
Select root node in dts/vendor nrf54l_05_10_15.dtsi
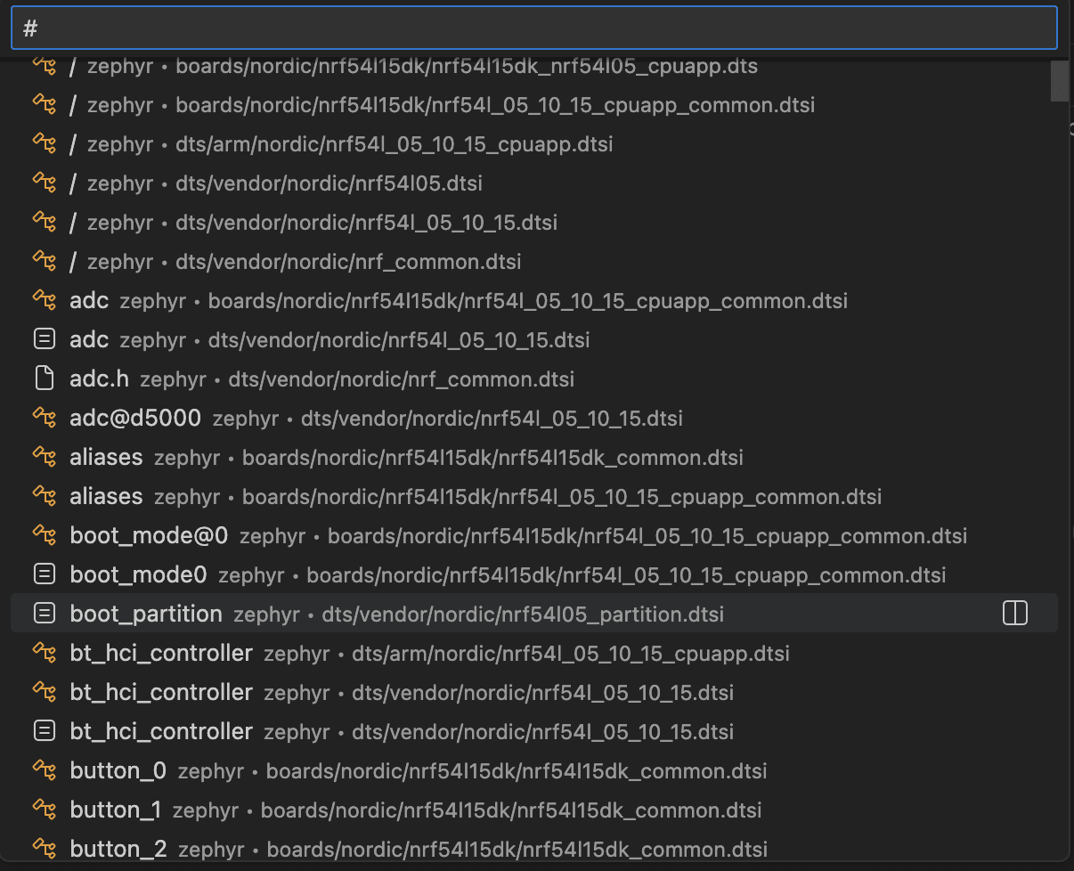pos(533,223)
